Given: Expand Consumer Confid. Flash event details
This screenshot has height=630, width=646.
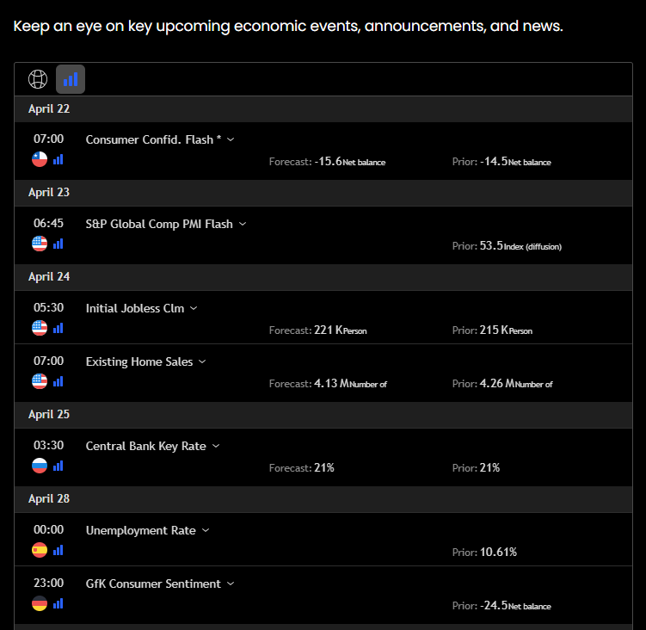Looking at the screenshot, I should click(231, 139).
